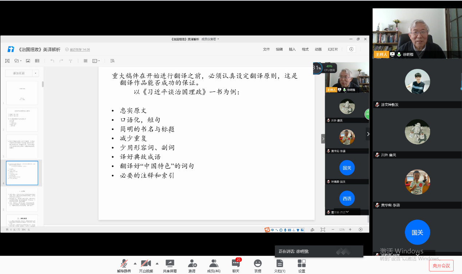Open the 表情 emoji reactions
Viewport: 462px width, 274px height.
258,264
